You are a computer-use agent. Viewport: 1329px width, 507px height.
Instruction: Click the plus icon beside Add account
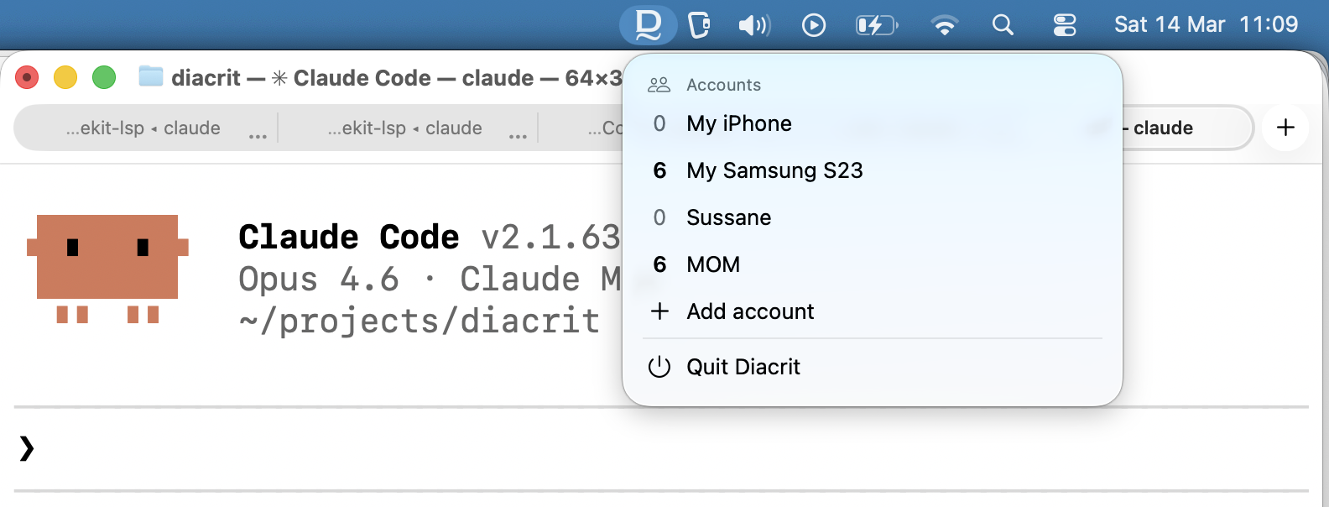click(x=659, y=311)
